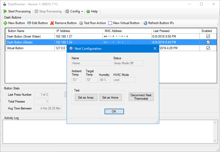
Task: Choose Remove Button label in toolbar
Action: tap(66, 23)
